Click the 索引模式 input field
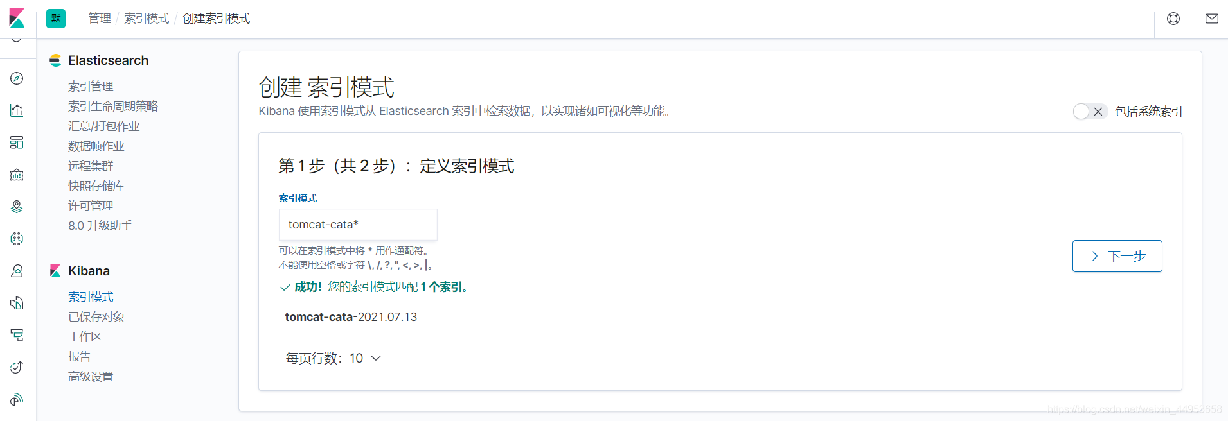This screenshot has width=1228, height=421. pos(358,225)
